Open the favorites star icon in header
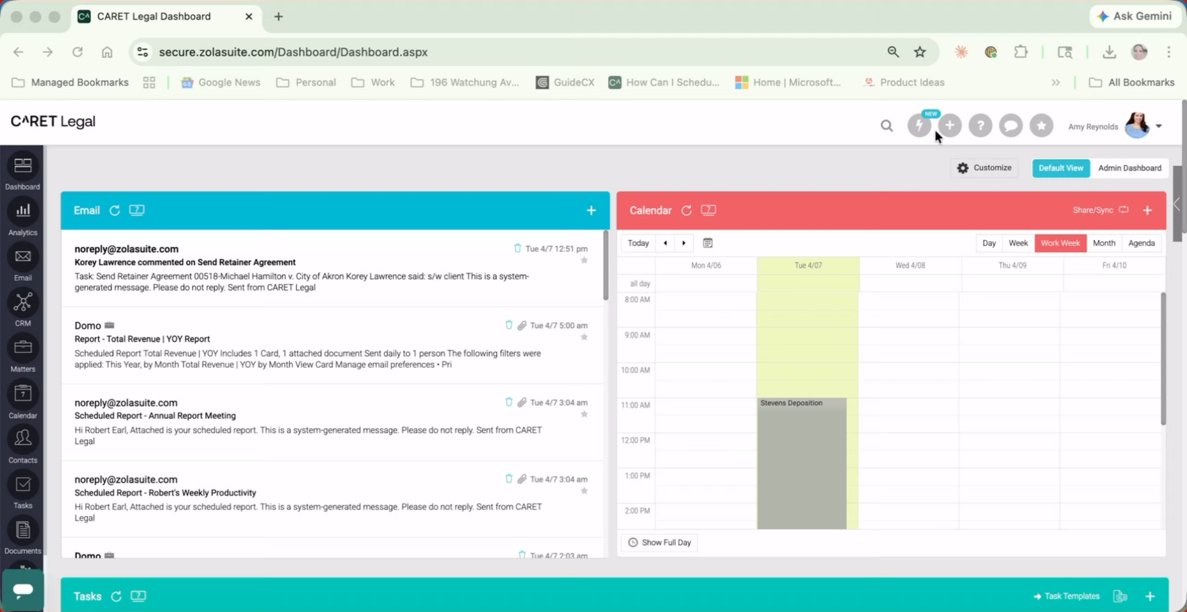The height and width of the screenshot is (612, 1187). pyautogui.click(x=1042, y=126)
